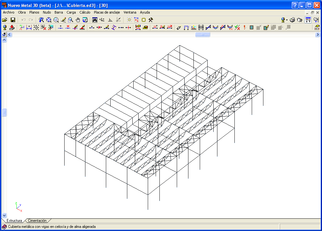Click the zoom x2 magnifier icon

pyautogui.click(x=56, y=20)
